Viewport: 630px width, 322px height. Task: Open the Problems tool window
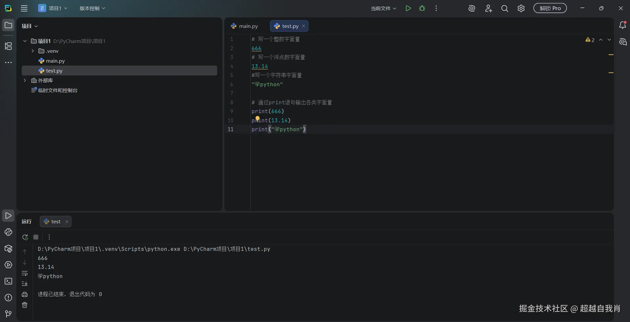8,298
